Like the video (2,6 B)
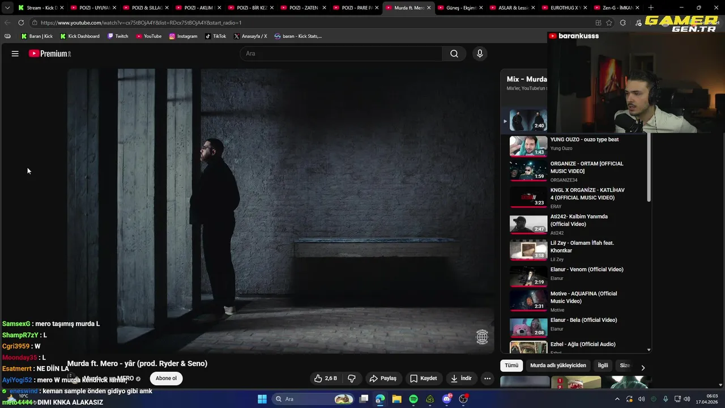Image resolution: width=725 pixels, height=408 pixels. tap(326, 379)
